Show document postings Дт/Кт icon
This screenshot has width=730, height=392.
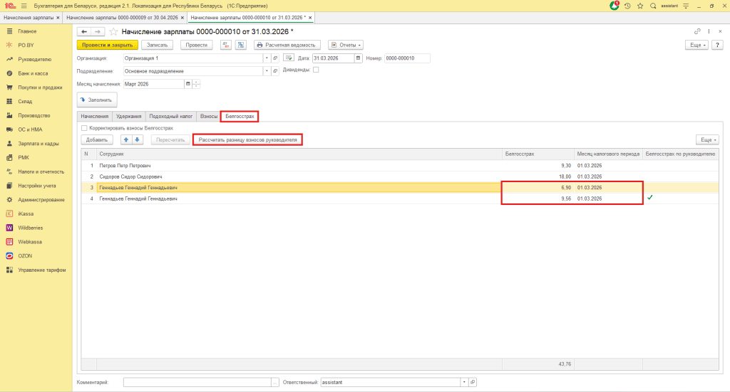coord(226,45)
